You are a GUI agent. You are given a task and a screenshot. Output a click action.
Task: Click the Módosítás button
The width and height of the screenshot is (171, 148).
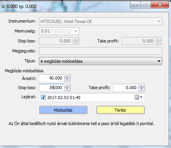click(x=63, y=110)
